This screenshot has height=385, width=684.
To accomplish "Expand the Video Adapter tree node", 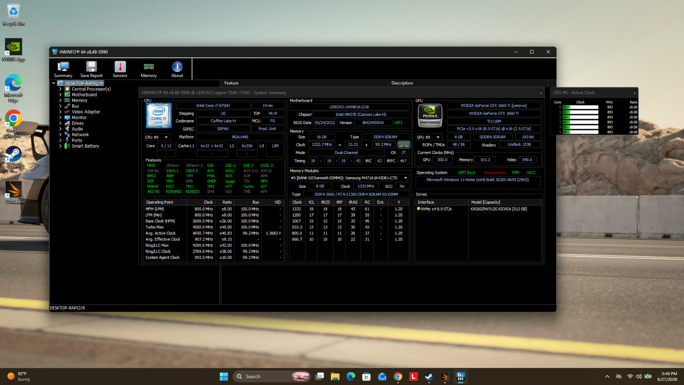I will (60, 112).
